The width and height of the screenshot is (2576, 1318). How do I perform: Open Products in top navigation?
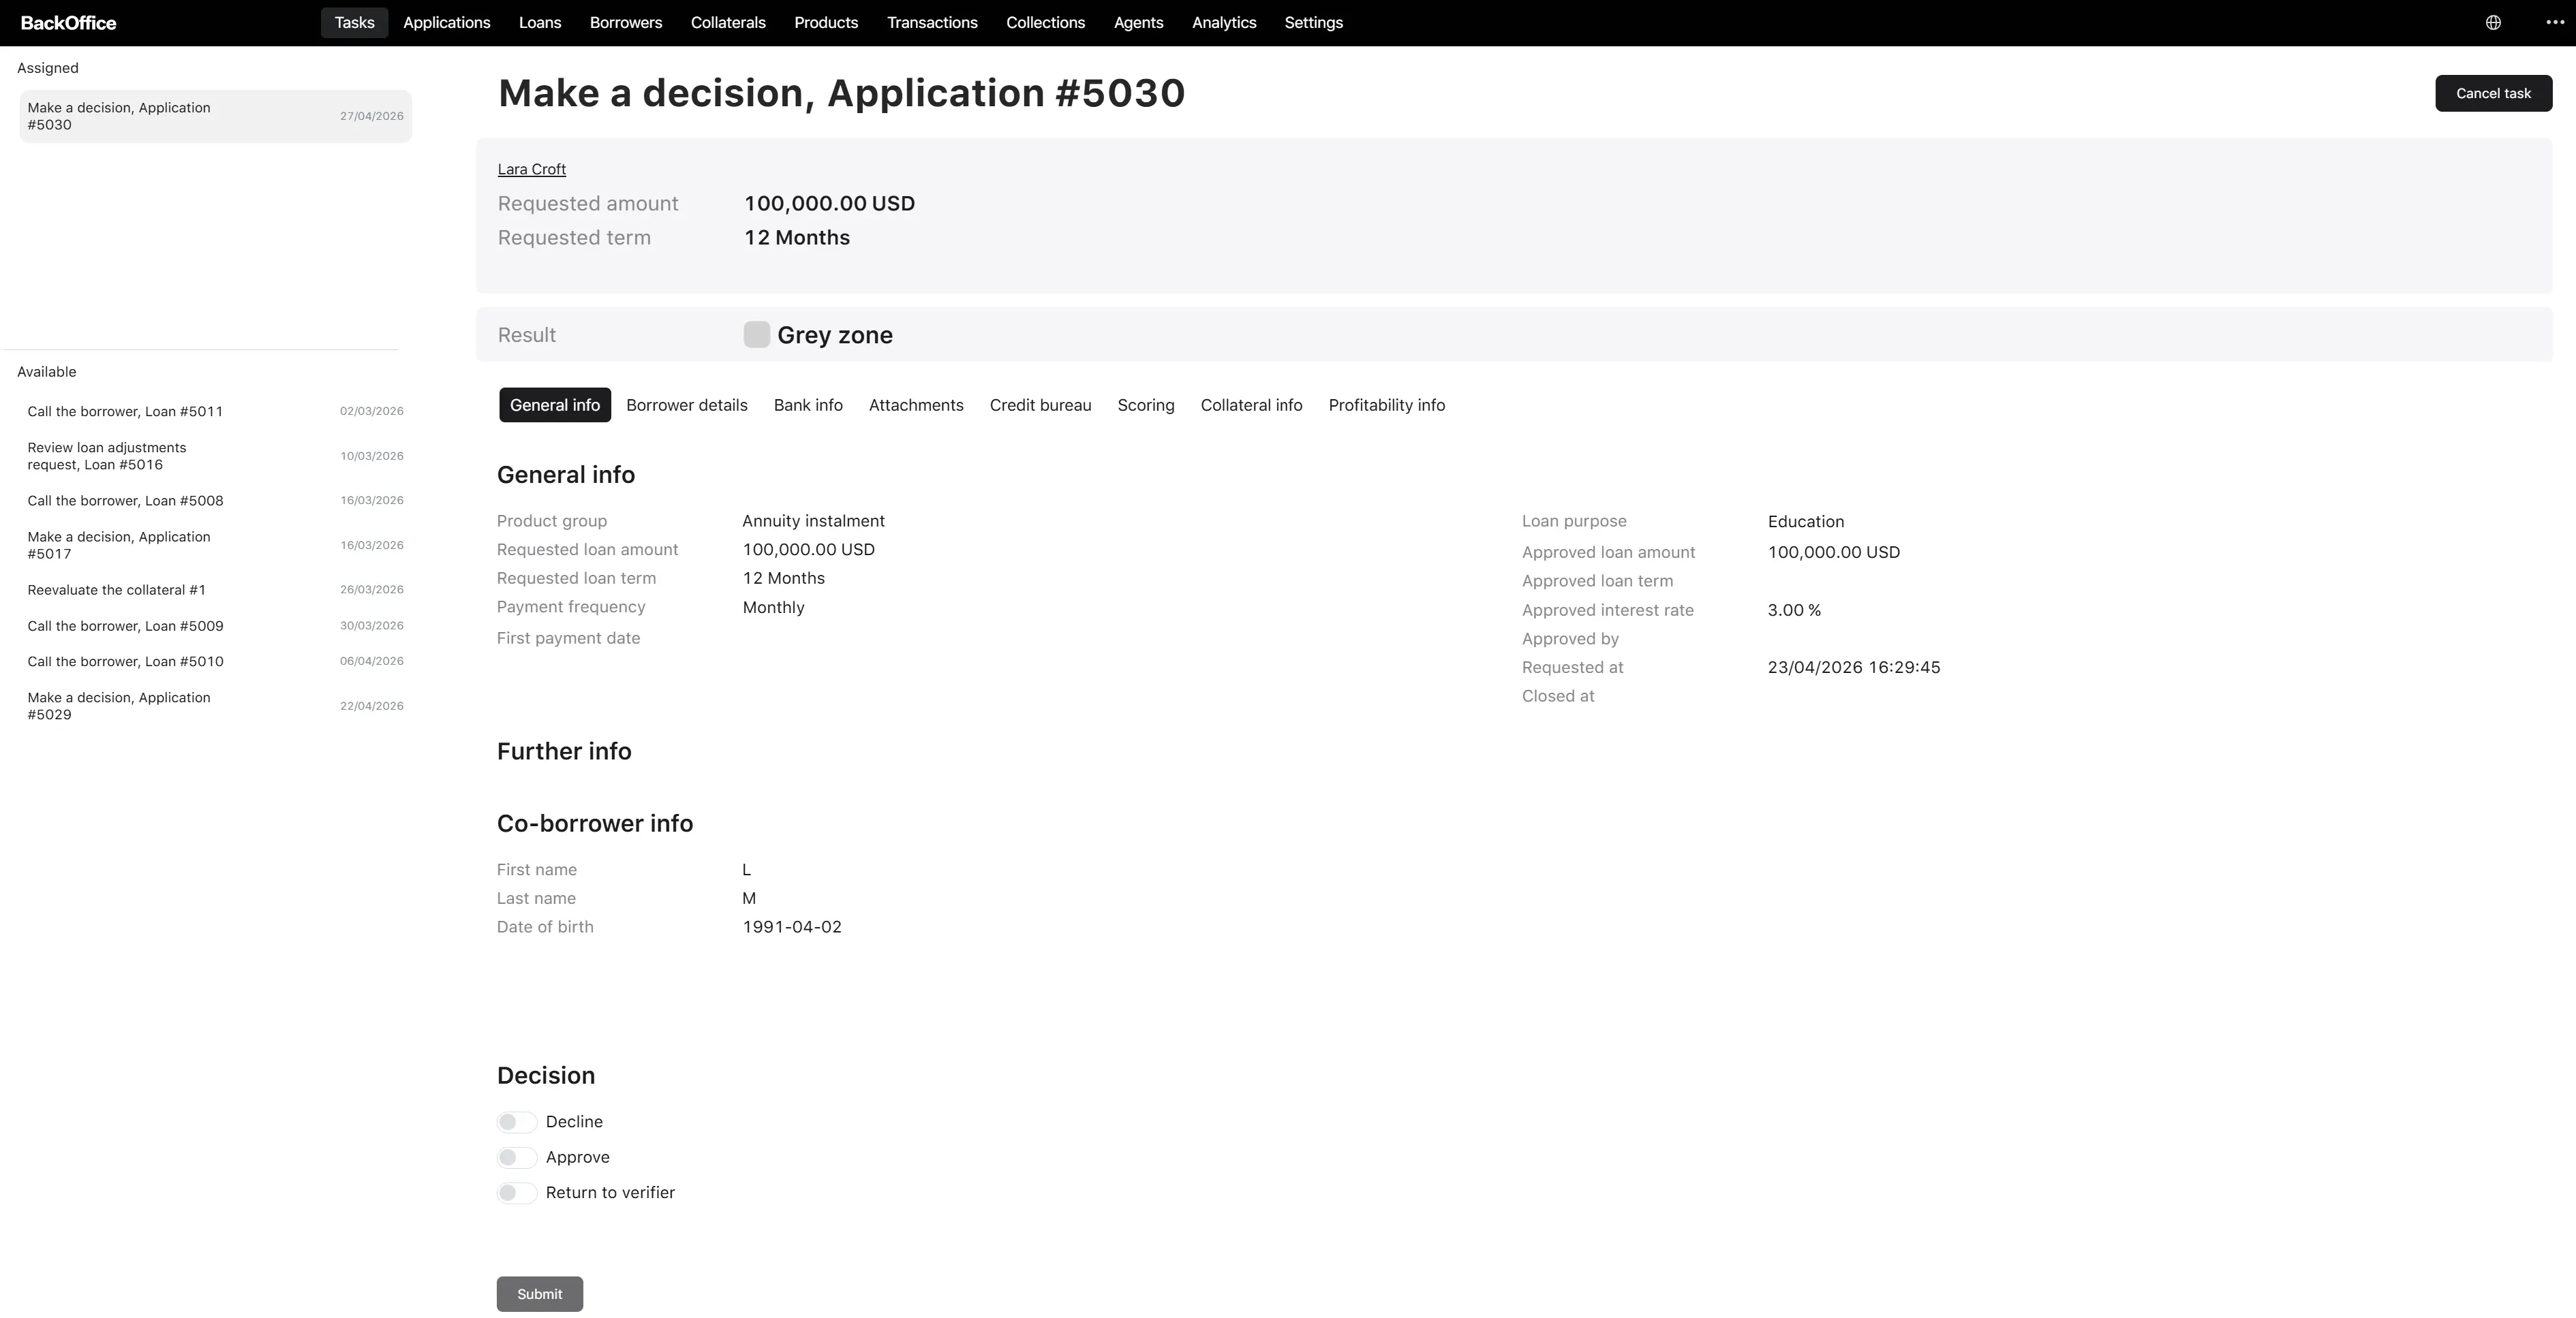tap(826, 23)
